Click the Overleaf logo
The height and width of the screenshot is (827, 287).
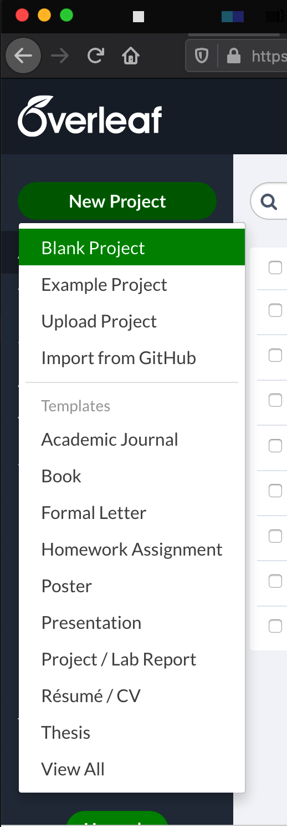90,116
